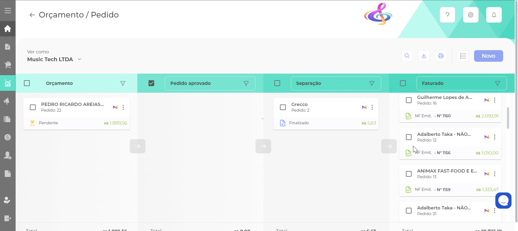Click the printer icon

[x=441, y=56]
